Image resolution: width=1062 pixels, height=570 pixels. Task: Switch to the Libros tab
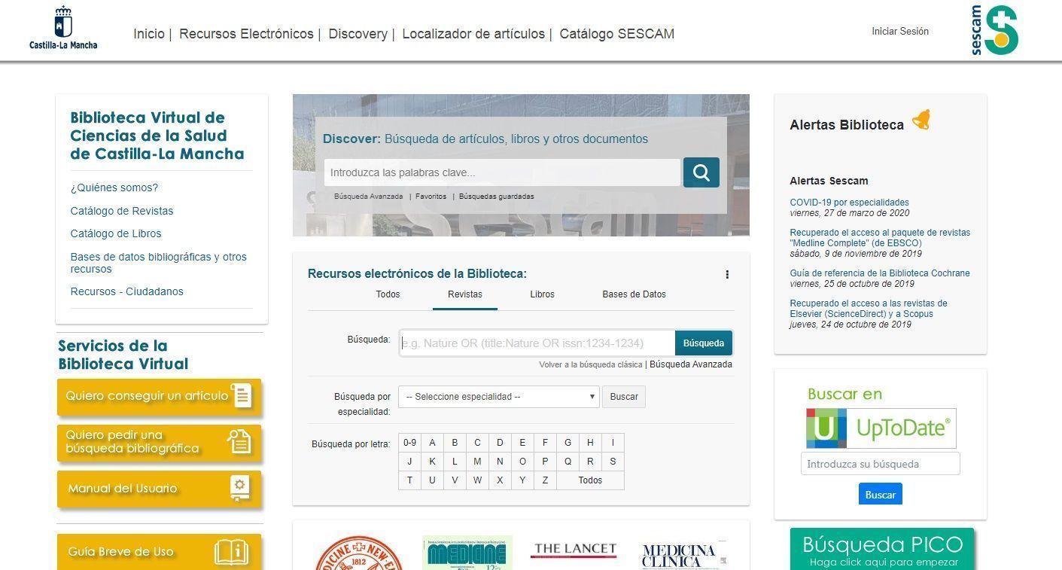542,294
